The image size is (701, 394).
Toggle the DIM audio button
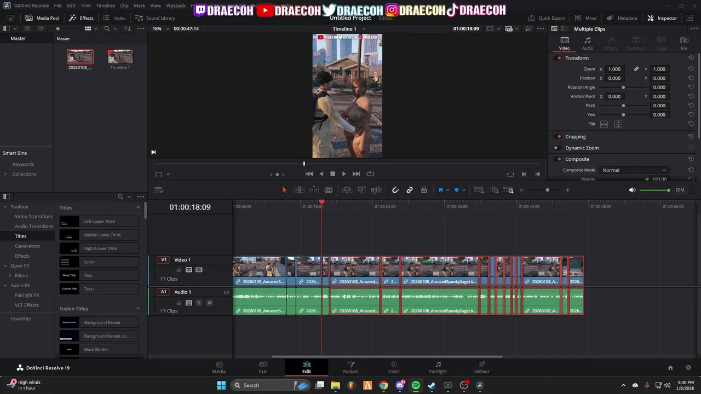point(680,190)
